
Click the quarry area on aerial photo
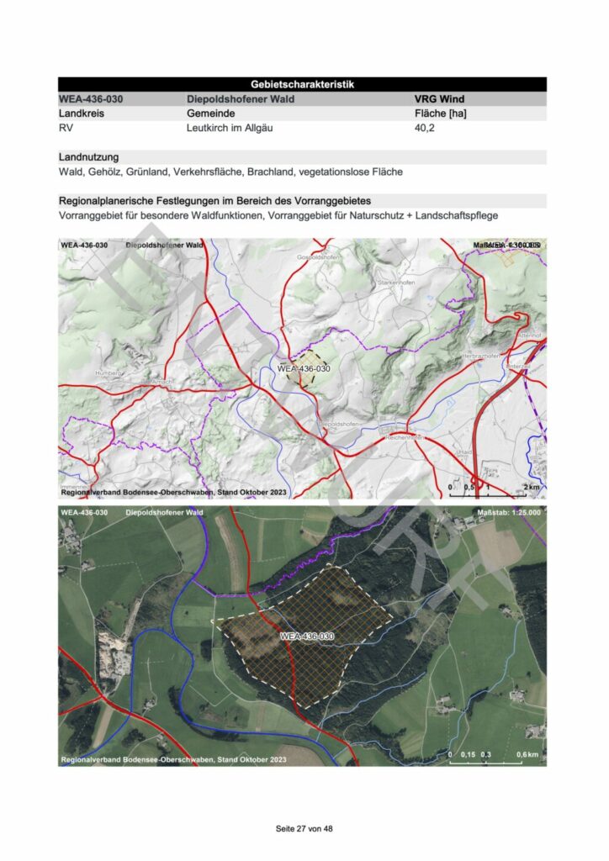point(113,653)
